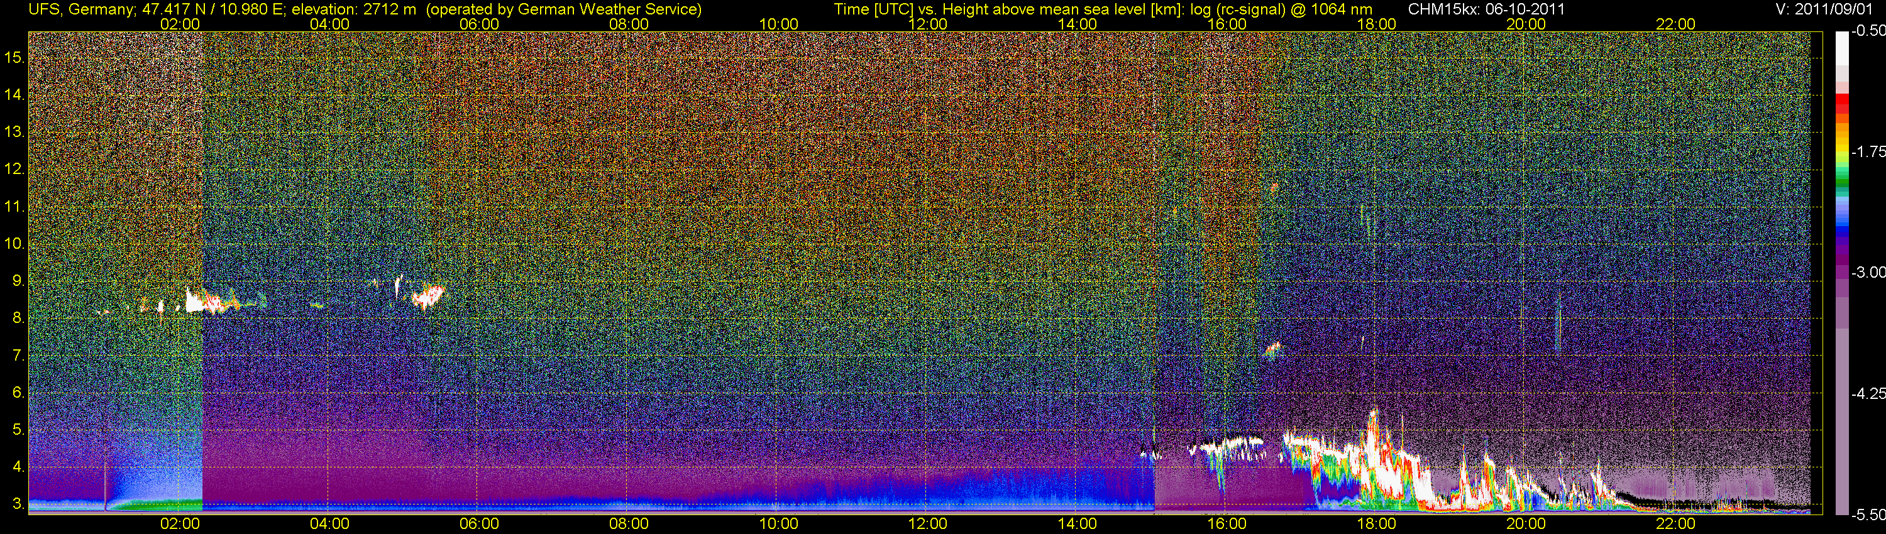Click the '-1.75' color scale value
Screen dimensions: 1886x534
[x=1868, y=151]
